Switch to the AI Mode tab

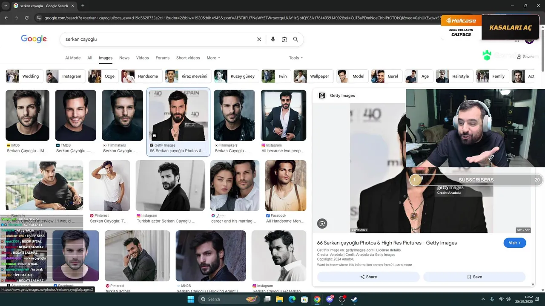tap(73, 58)
